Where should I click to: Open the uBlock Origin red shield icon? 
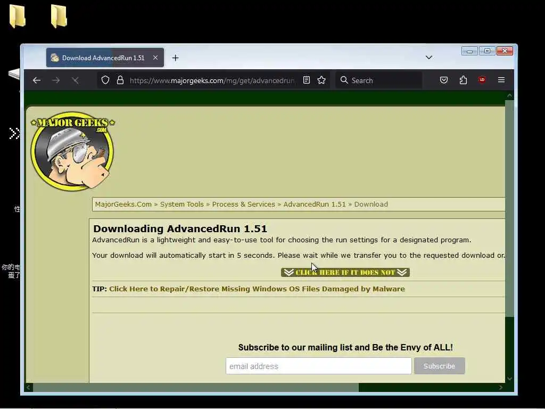point(482,80)
